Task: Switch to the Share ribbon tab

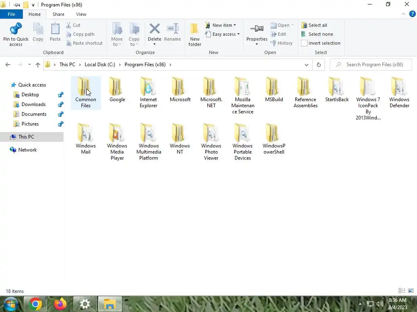Action: (x=58, y=14)
